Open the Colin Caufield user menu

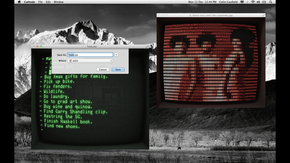[228, 2]
